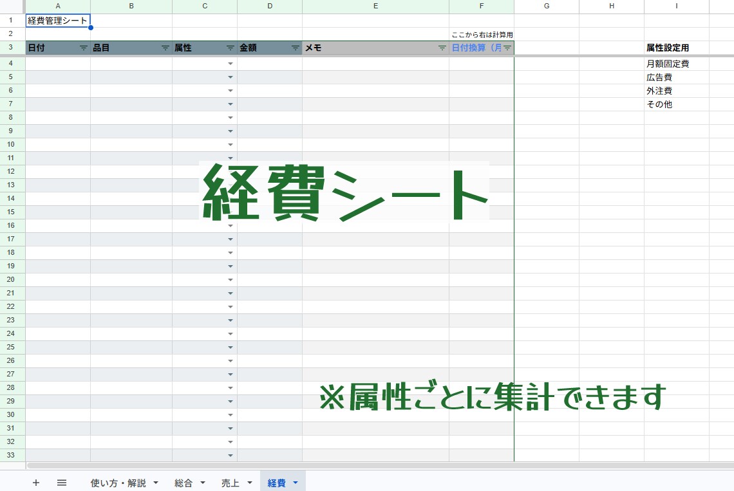Open filter icon on 金額 header

click(x=296, y=48)
